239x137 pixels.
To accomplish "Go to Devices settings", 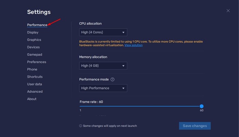I will pos(33,47).
